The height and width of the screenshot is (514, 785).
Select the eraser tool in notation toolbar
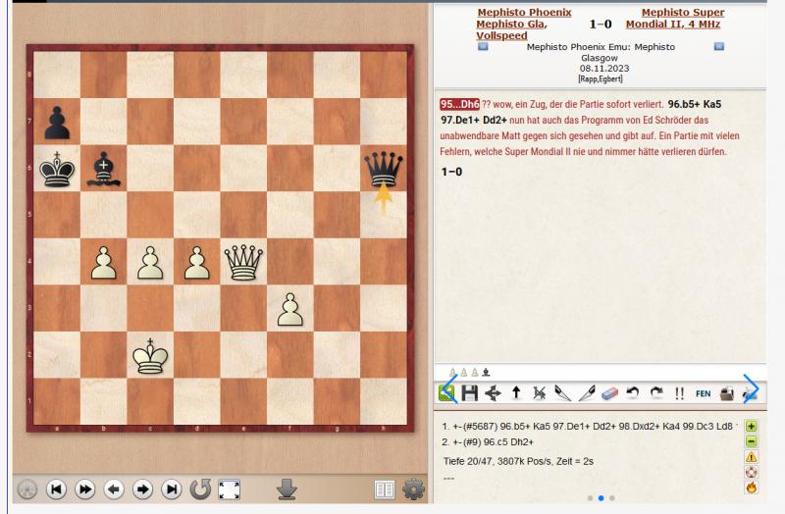point(609,393)
